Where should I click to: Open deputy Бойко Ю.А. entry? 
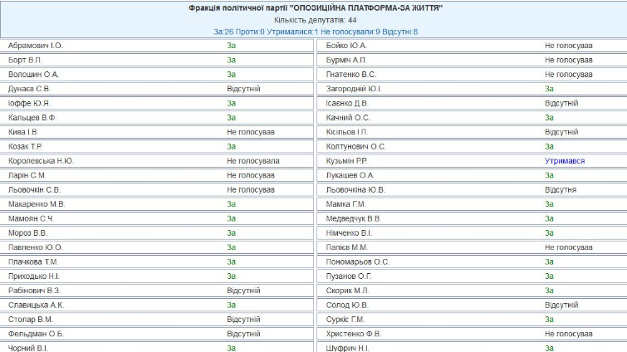(x=347, y=46)
